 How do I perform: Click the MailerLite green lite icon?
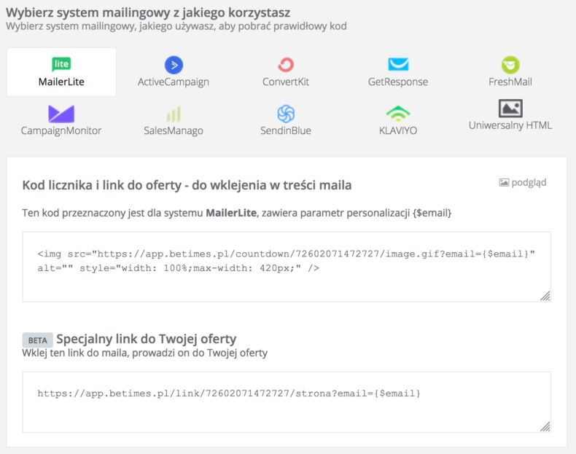pyautogui.click(x=61, y=64)
